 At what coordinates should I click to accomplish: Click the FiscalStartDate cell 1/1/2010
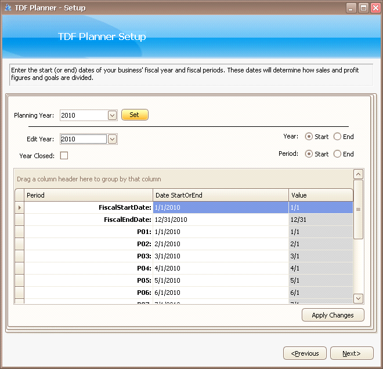[x=221, y=207]
